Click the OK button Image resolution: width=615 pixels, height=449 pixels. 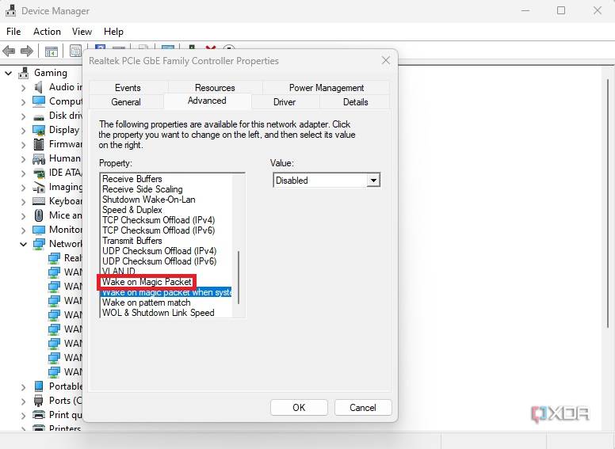pyautogui.click(x=299, y=408)
